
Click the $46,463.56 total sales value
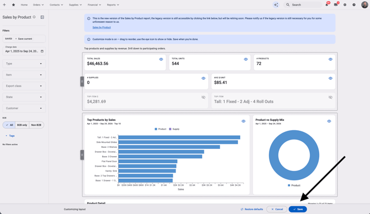tap(97, 63)
